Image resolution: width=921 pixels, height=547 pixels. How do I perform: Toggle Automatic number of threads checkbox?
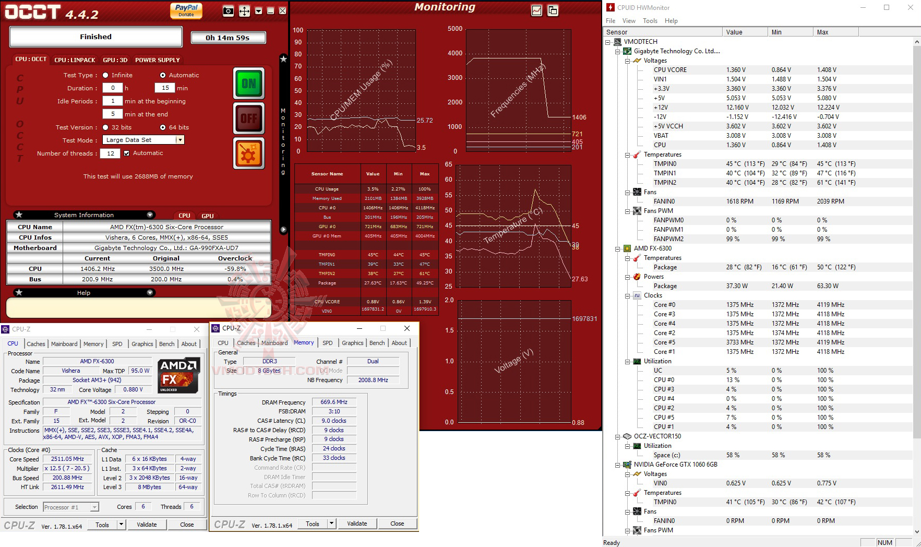pyautogui.click(x=126, y=153)
